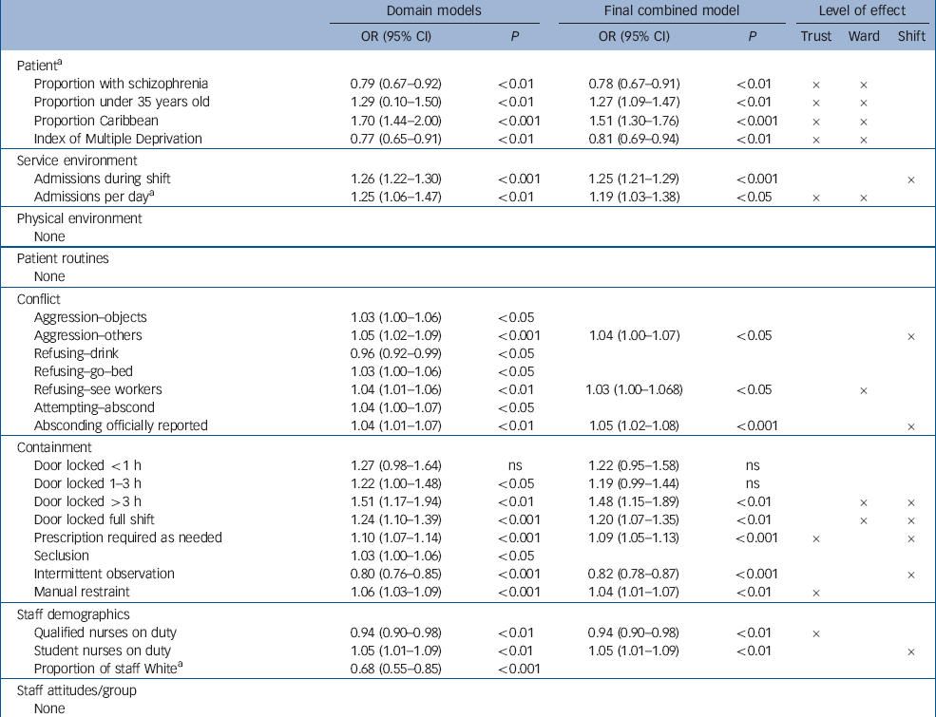Select the Absconding officially reported row label
Viewport: 936px width, 717px height.
click(121, 425)
